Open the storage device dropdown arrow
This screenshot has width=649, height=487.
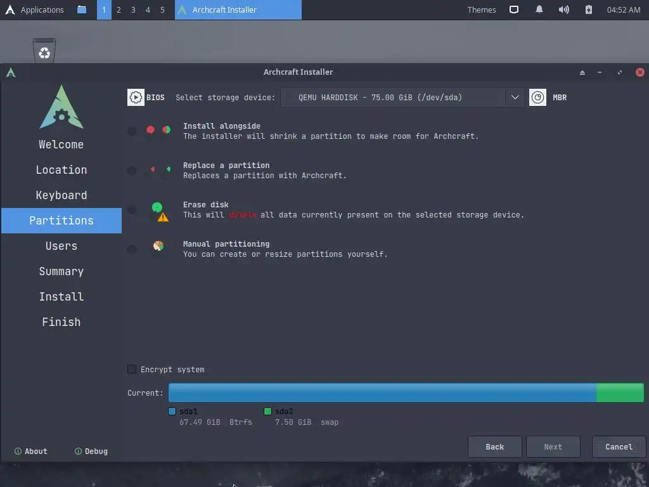click(x=515, y=97)
